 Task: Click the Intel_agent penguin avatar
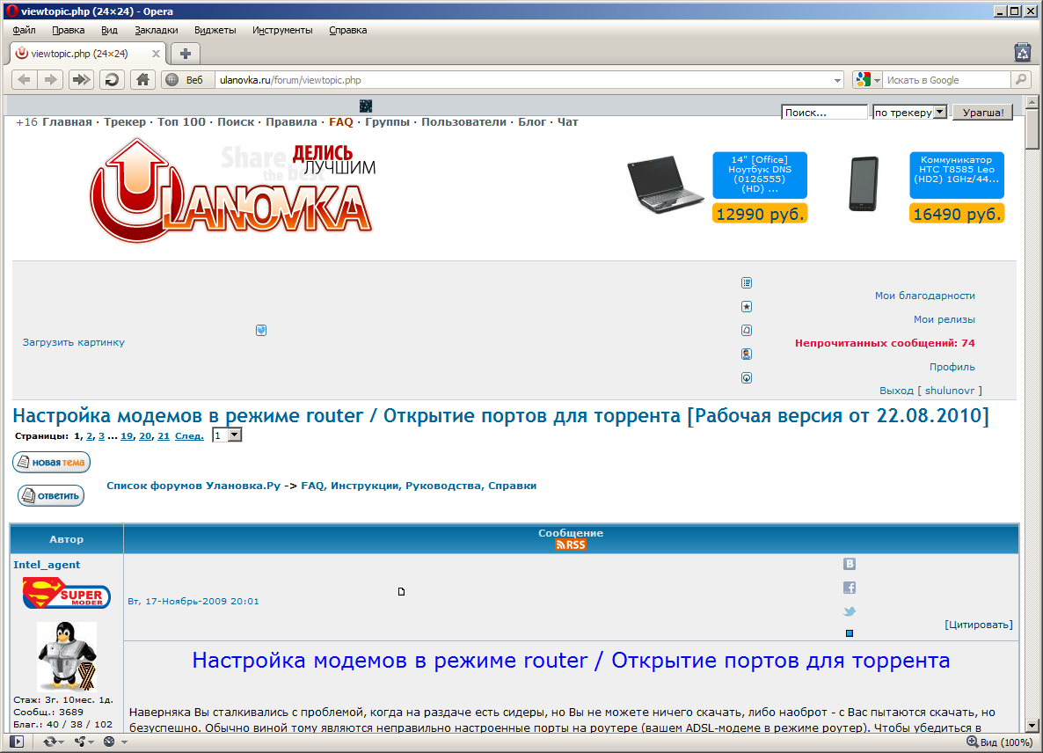[67, 656]
